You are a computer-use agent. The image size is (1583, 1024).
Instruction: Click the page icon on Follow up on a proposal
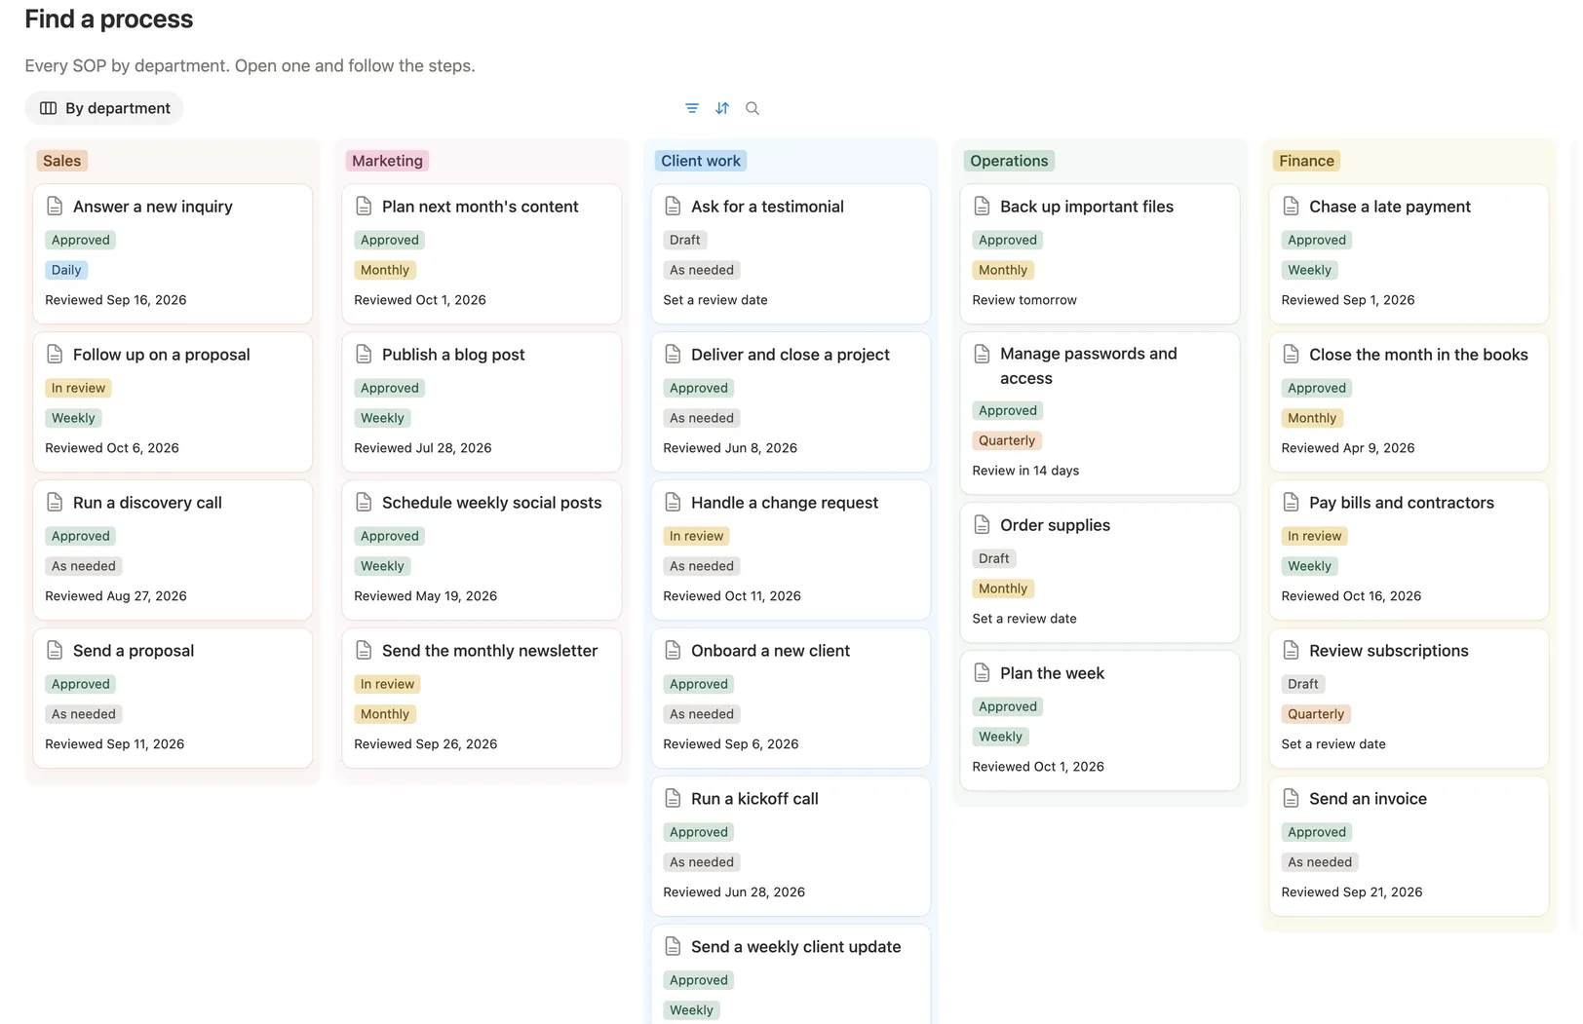(x=55, y=355)
